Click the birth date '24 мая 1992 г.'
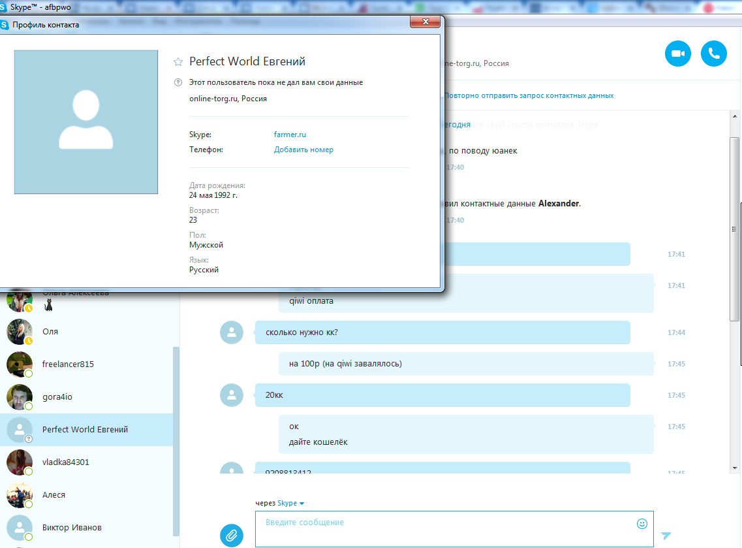Viewport: 742px width, 548px height. coord(213,195)
